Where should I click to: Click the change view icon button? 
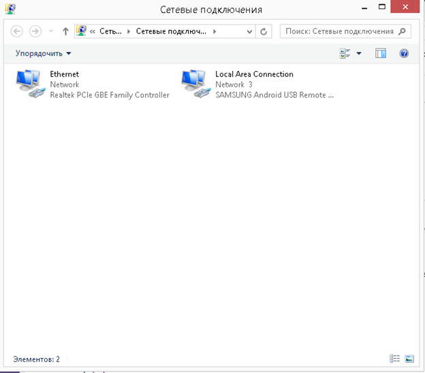click(345, 53)
